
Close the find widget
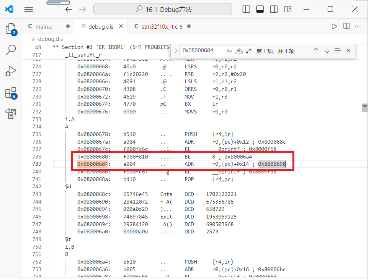click(348, 50)
